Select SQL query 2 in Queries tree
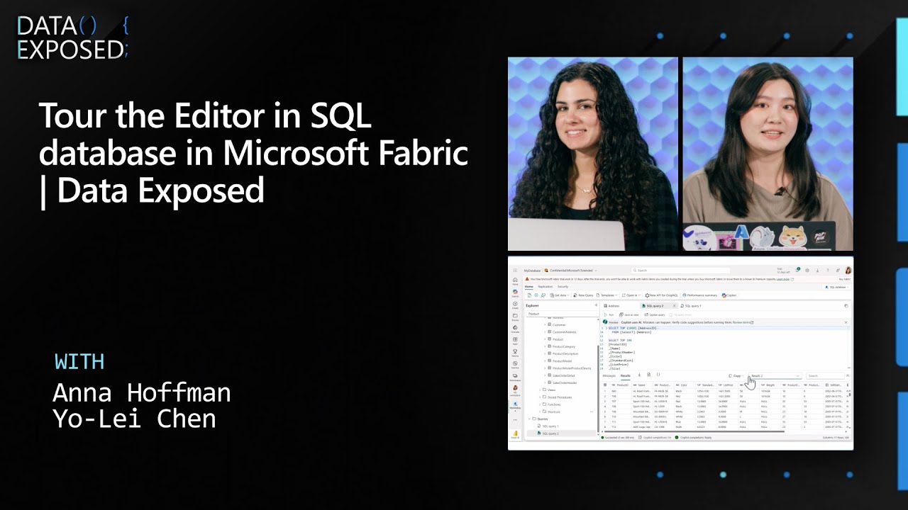Screen dimensions: 908x510 (550, 433)
